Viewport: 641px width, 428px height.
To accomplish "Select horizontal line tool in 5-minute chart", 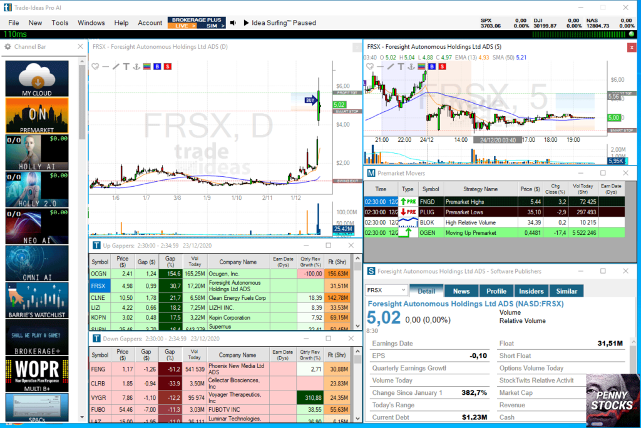I will coord(380,66).
